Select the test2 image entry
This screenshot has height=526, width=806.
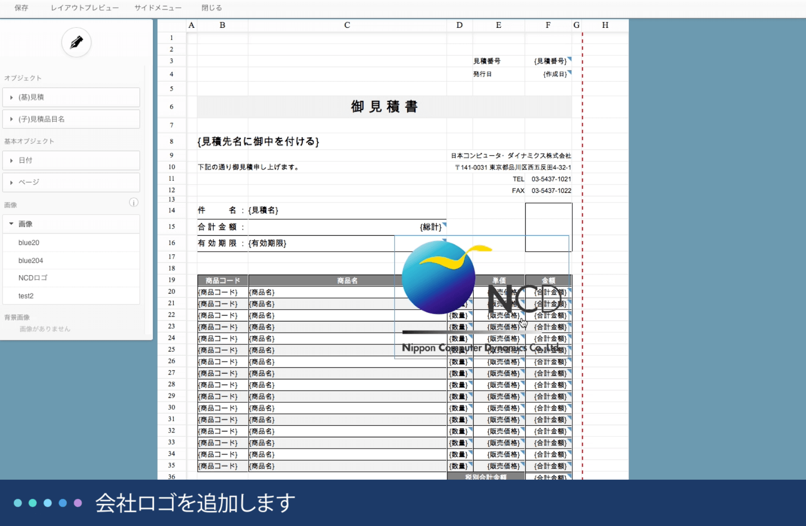point(71,296)
